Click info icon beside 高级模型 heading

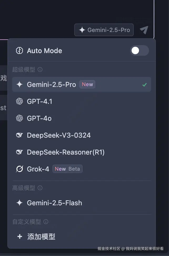click(x=40, y=188)
